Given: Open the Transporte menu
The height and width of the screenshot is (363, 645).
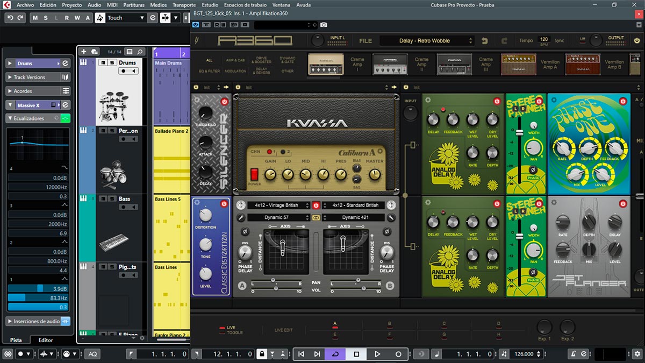Looking at the screenshot, I should click(184, 5).
